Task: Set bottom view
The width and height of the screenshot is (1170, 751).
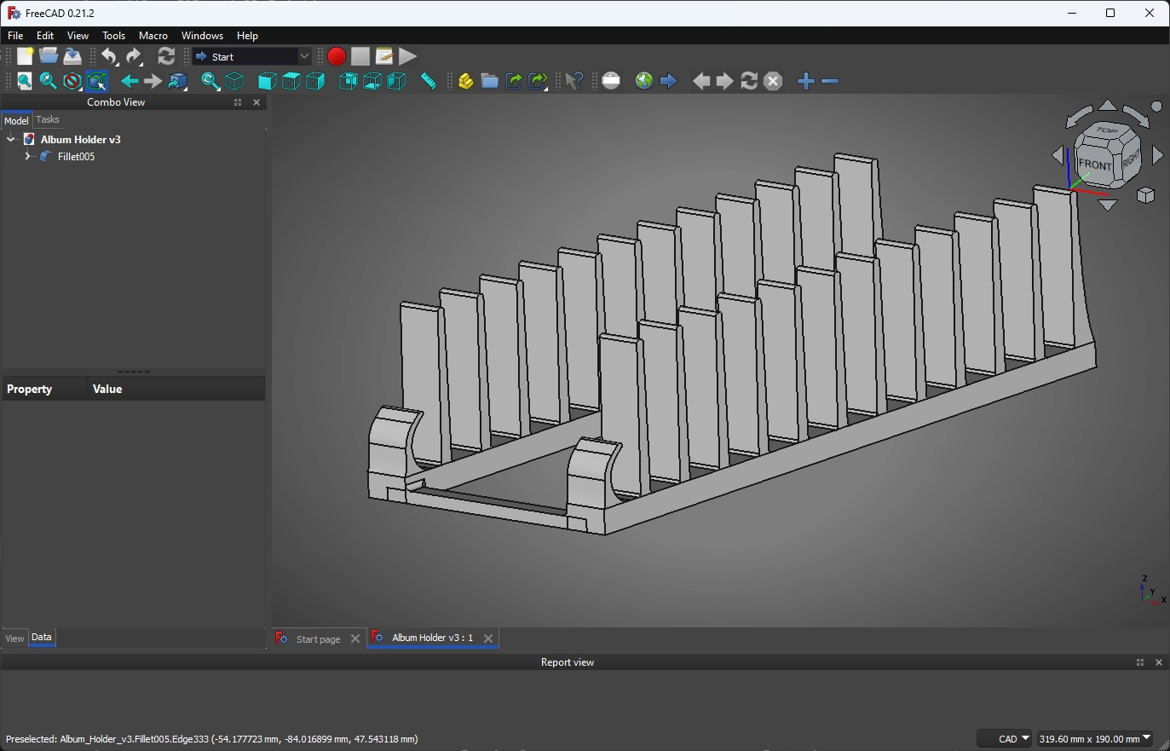Action: 372,81
